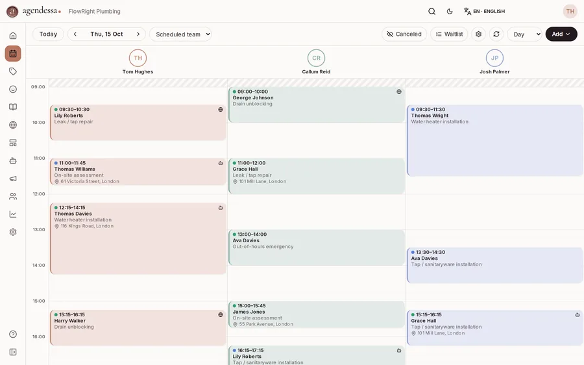Viewport: 584px width, 365px height.
Task: Open Harry Walker 15:15–16:15 appointment
Action: tap(138, 328)
